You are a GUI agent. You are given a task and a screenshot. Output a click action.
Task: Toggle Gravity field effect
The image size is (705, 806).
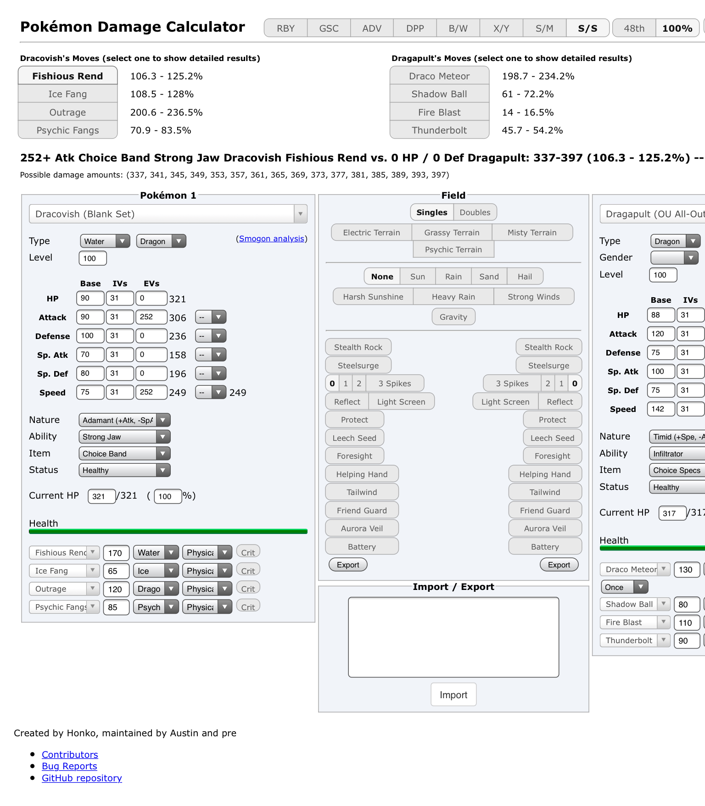pos(453,317)
